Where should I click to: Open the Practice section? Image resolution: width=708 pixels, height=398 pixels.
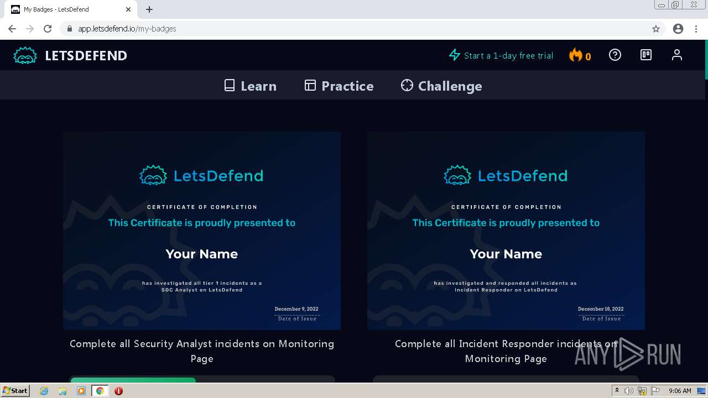(339, 86)
